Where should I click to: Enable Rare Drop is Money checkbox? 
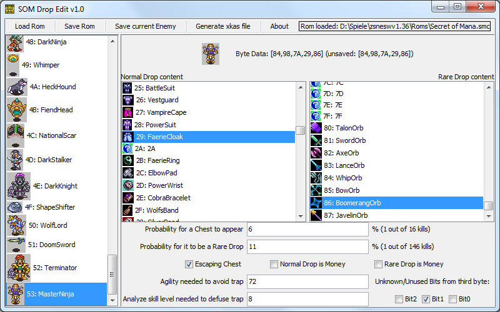(378, 264)
